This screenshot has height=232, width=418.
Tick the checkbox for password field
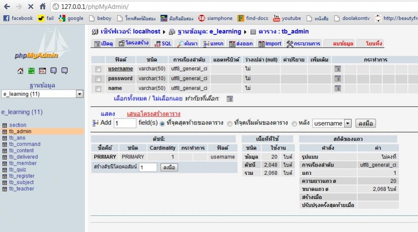point(98,79)
